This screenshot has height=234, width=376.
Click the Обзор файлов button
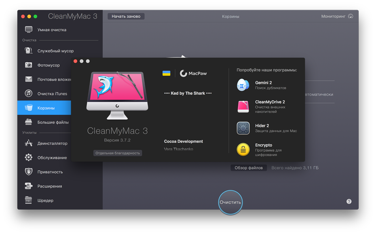tap(249, 168)
